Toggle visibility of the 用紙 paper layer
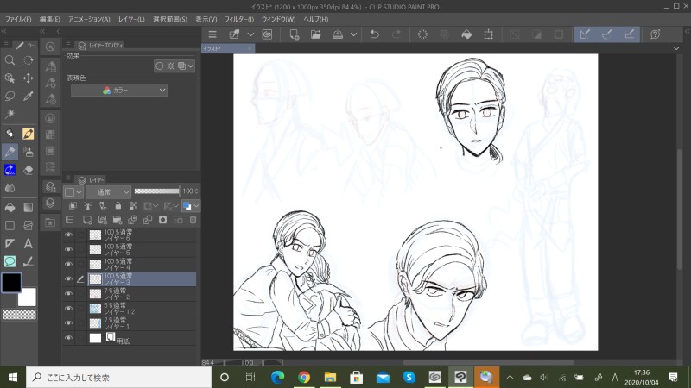The image size is (691, 388). [69, 338]
